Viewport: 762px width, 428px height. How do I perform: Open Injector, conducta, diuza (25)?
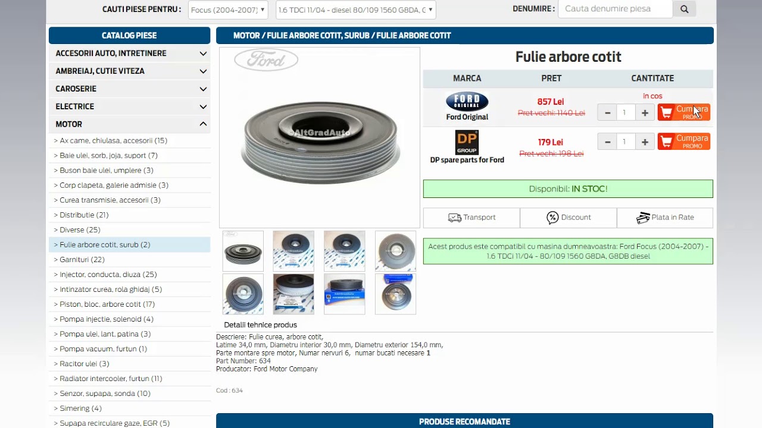105,275
